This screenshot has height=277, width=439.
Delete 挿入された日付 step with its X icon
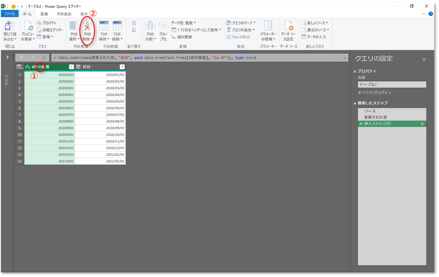point(361,124)
